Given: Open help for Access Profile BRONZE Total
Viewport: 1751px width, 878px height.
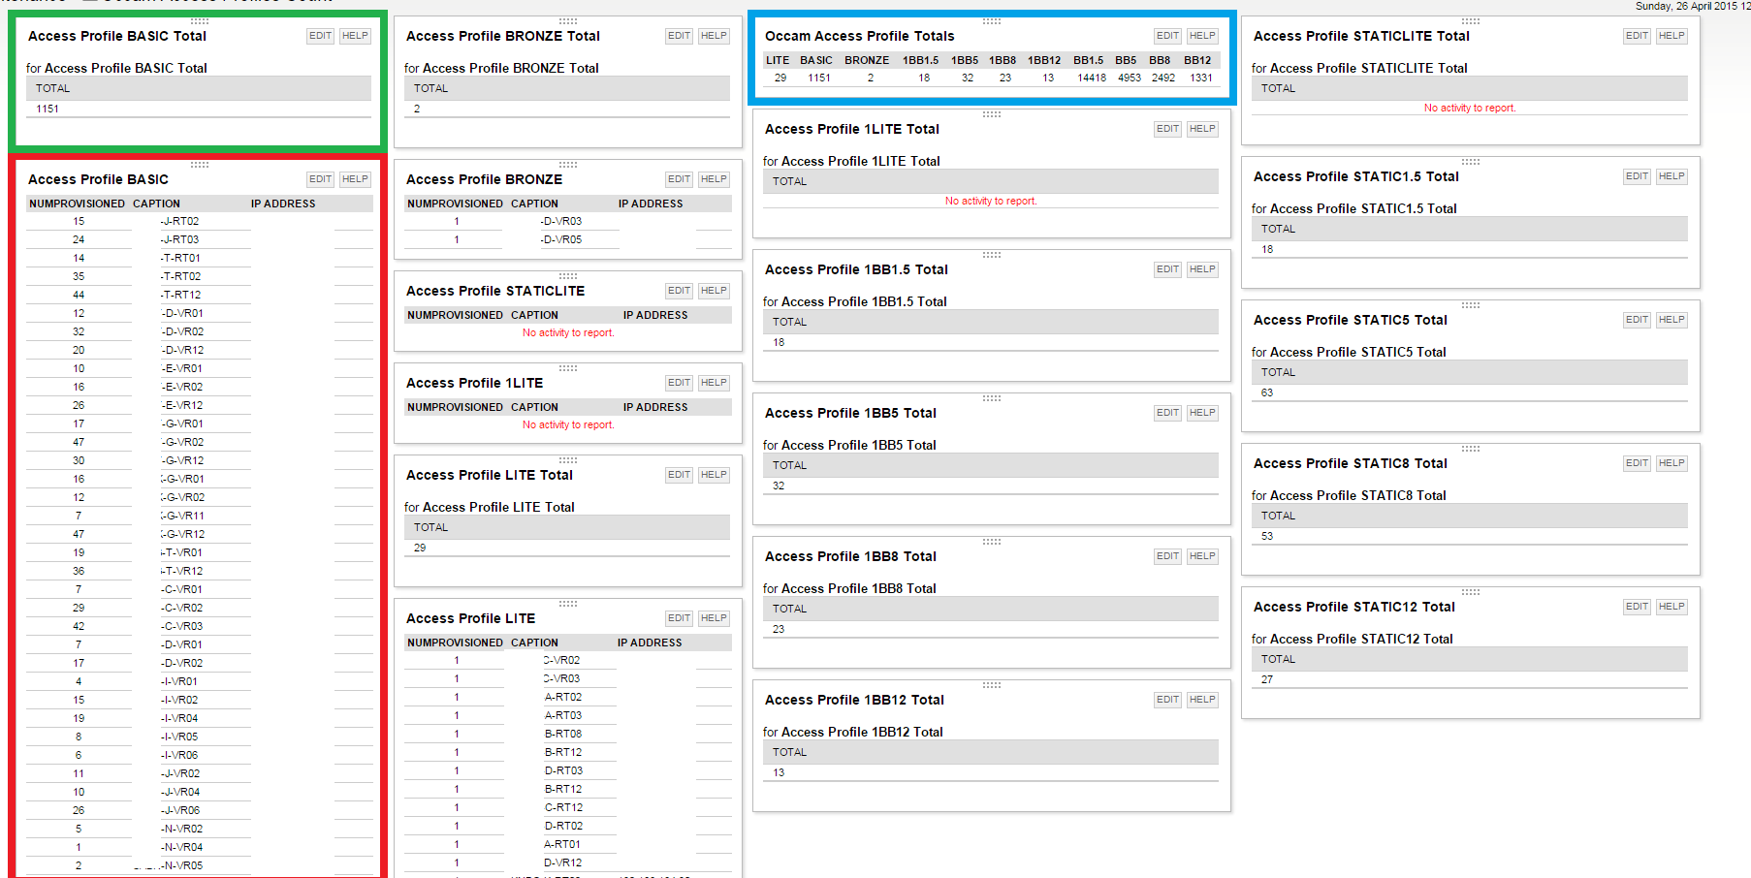Looking at the screenshot, I should coord(714,36).
